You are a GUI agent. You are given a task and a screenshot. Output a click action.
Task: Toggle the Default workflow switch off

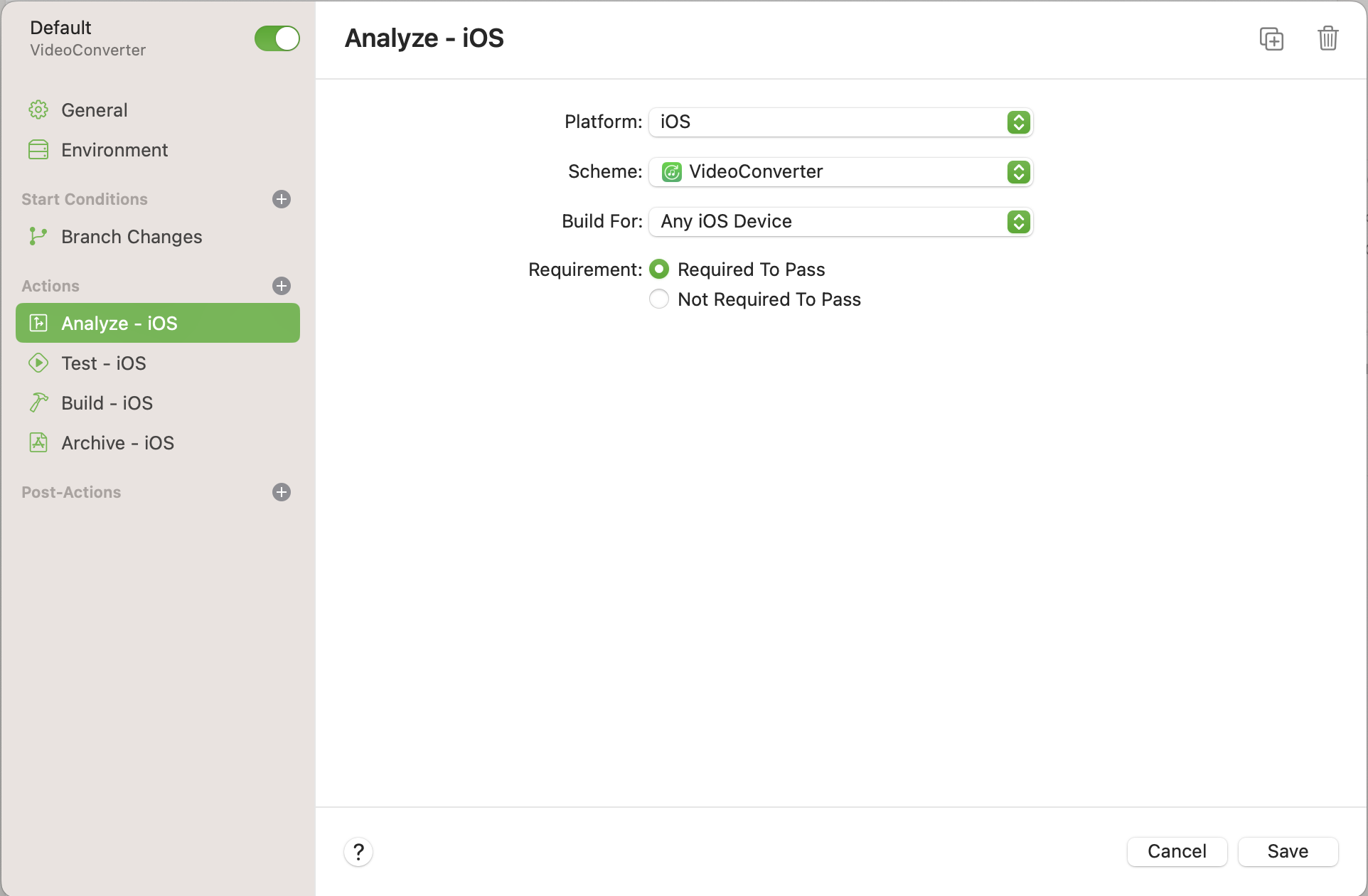click(x=277, y=38)
